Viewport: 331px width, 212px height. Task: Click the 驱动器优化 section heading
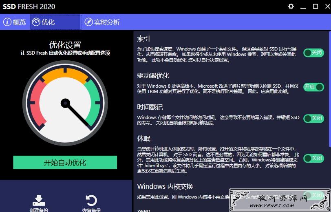click(x=153, y=75)
